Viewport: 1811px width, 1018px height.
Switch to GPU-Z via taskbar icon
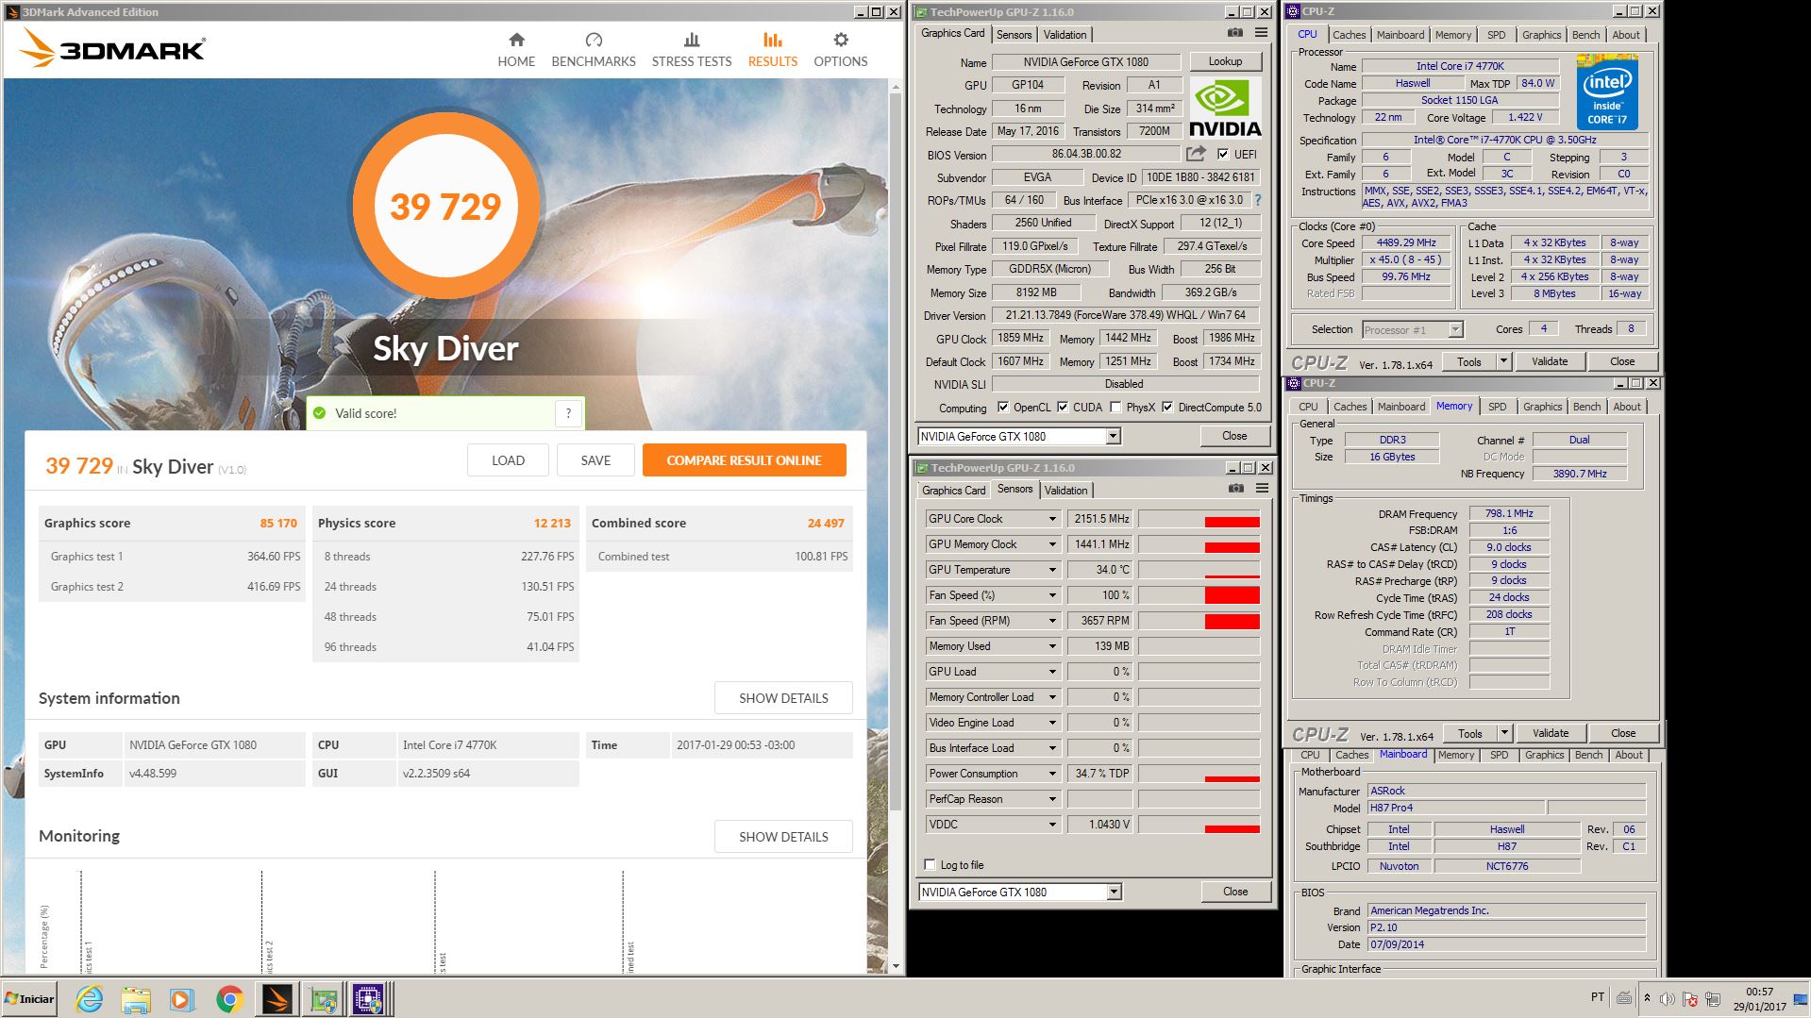(x=324, y=999)
